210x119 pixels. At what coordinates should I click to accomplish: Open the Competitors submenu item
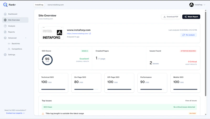pyautogui.click(x=17, y=49)
